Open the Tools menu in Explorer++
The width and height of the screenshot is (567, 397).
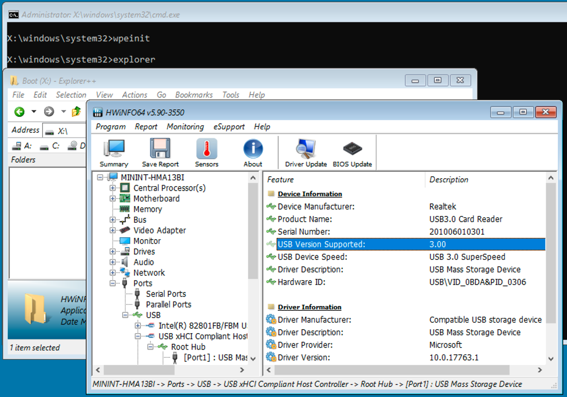point(230,95)
